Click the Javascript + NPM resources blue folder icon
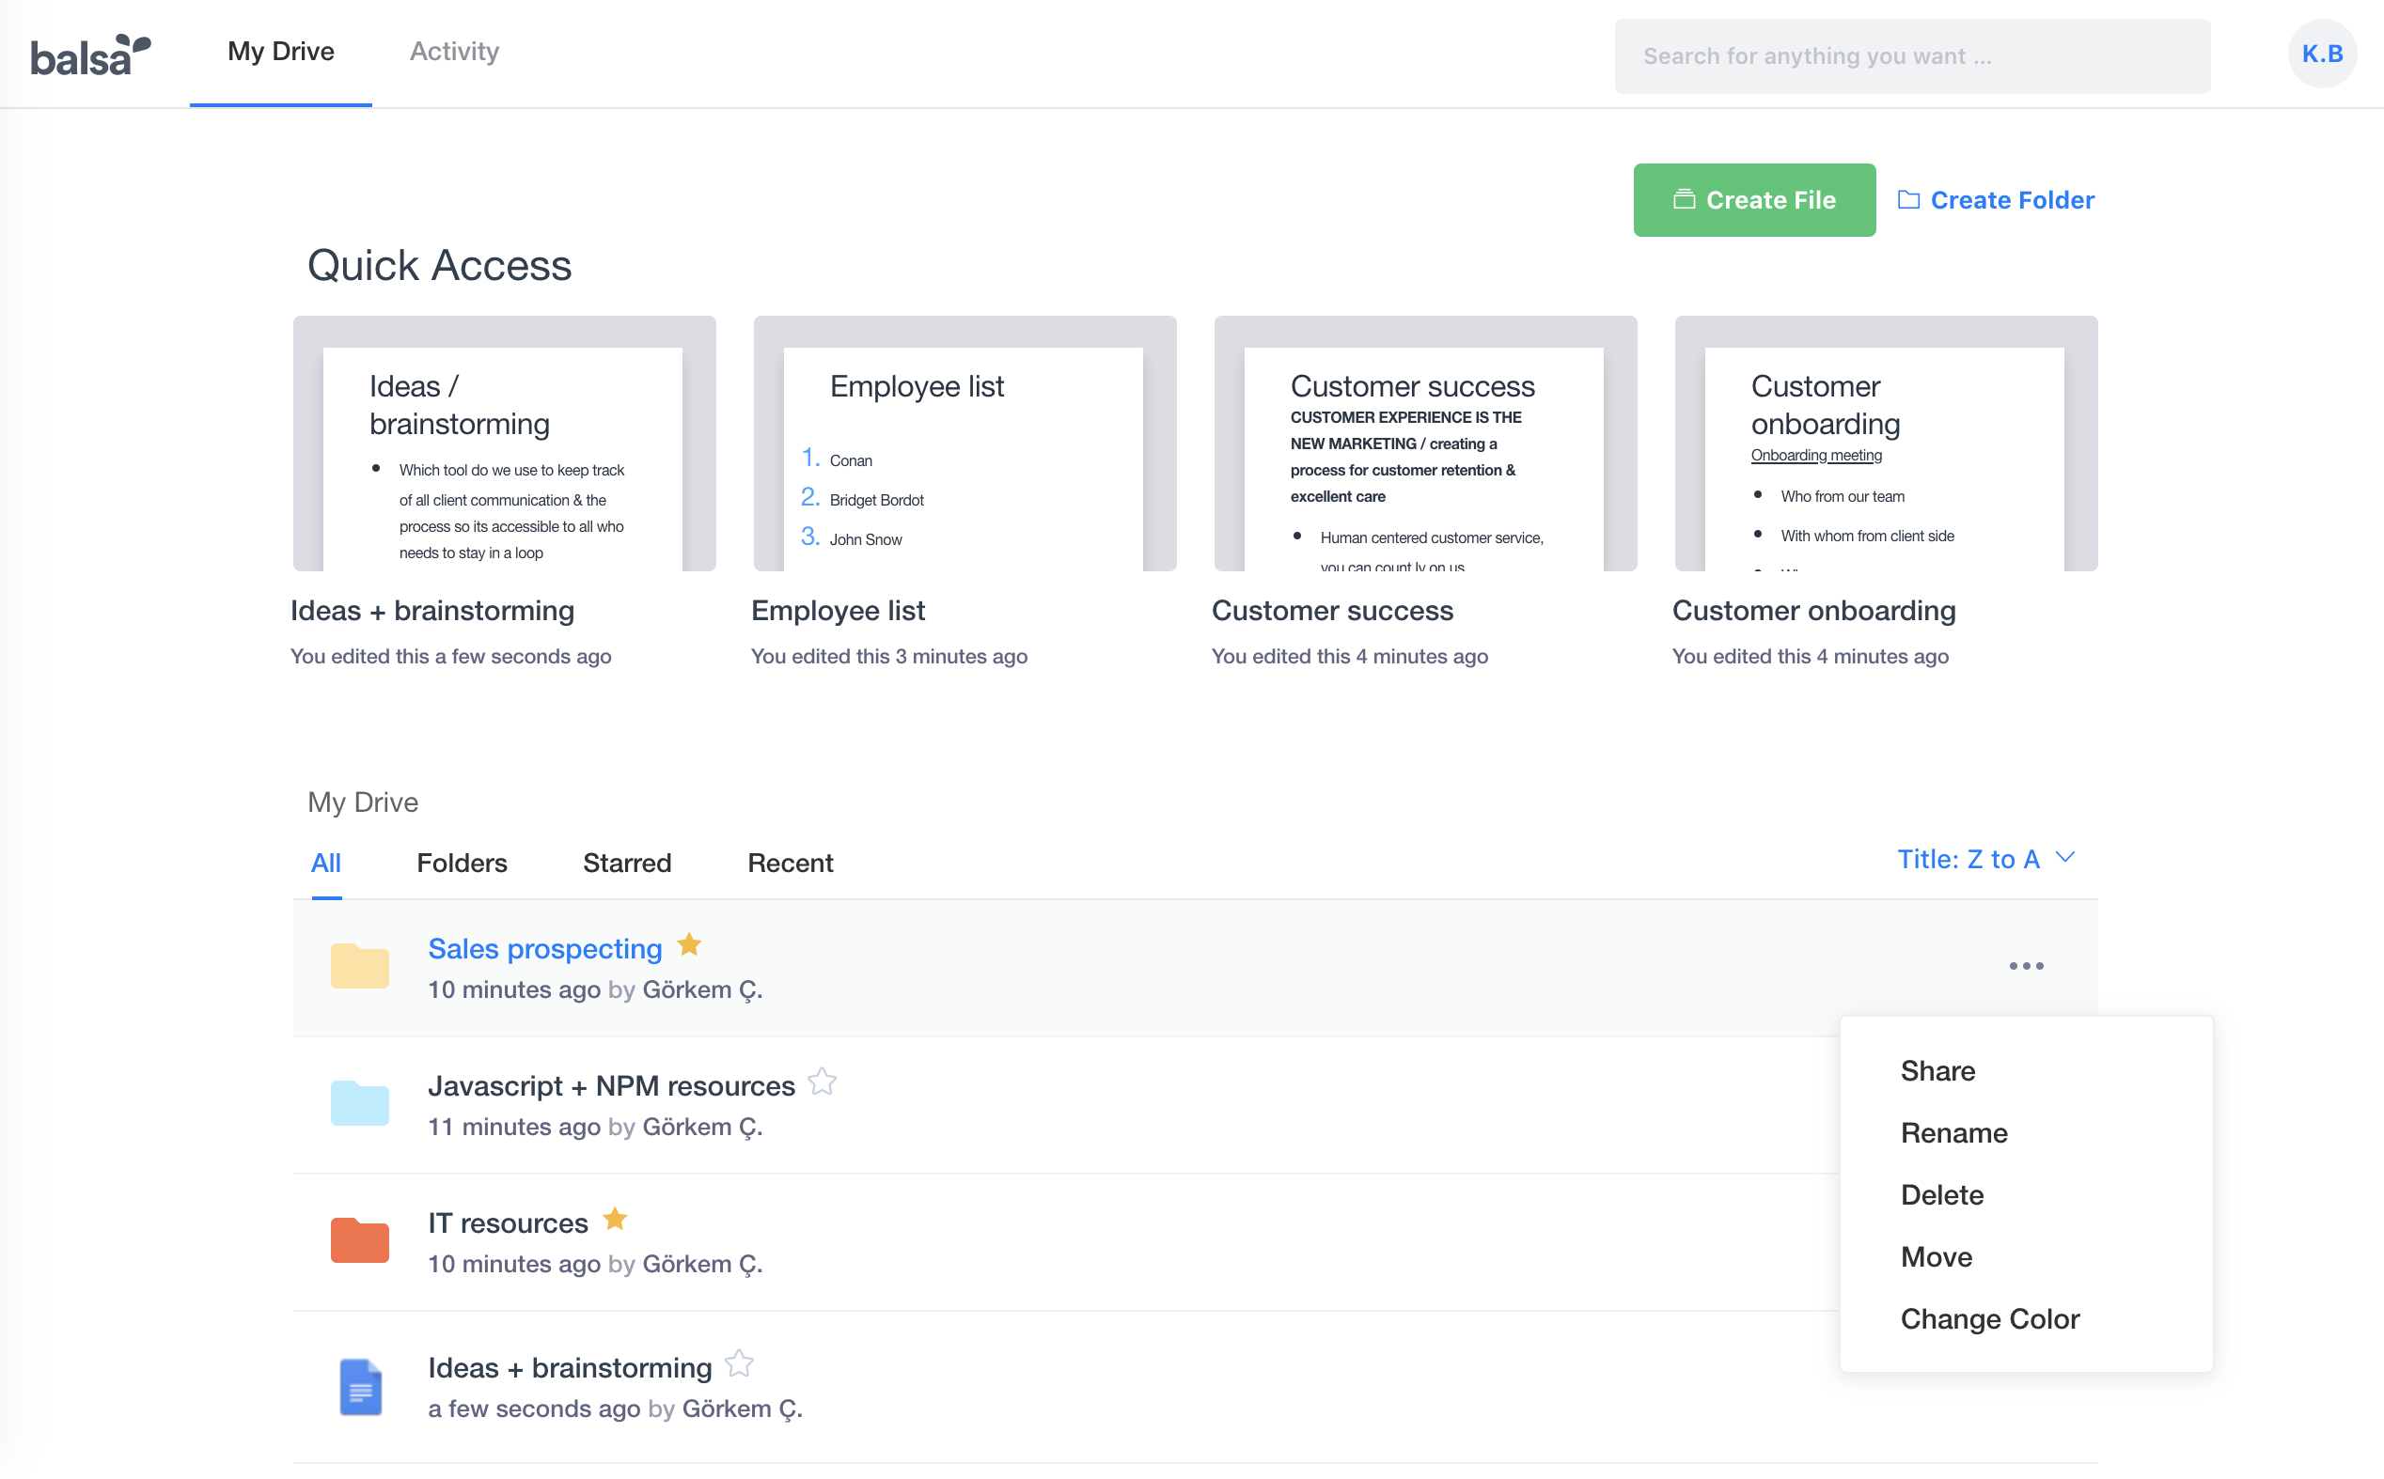This screenshot has width=2384, height=1479. 359,1103
